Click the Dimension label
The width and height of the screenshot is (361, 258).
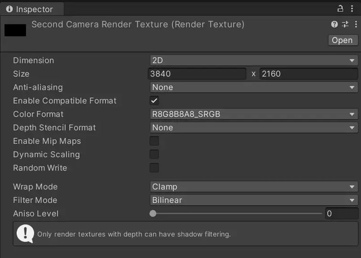coord(33,61)
